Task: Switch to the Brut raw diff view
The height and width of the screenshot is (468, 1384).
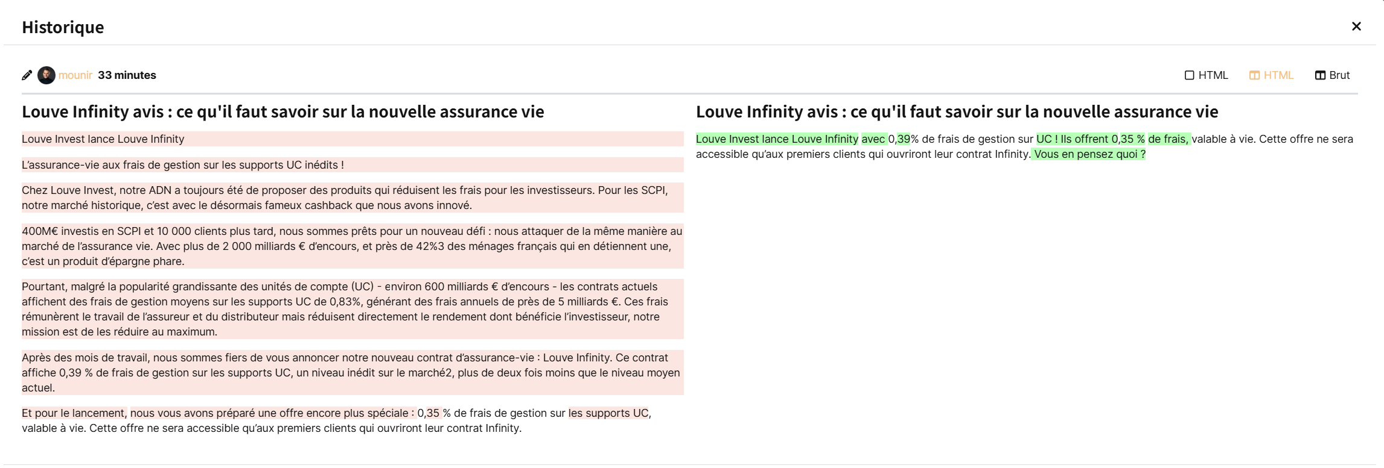Action: pos(1339,75)
